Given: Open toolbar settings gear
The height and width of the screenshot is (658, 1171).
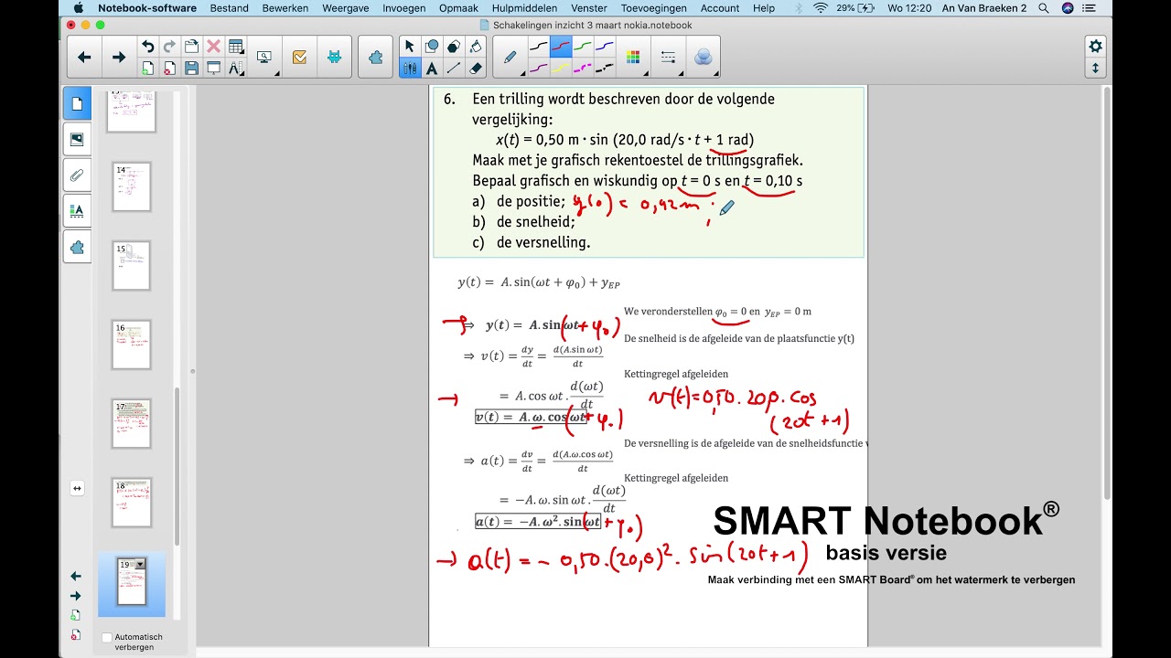Looking at the screenshot, I should [1095, 47].
